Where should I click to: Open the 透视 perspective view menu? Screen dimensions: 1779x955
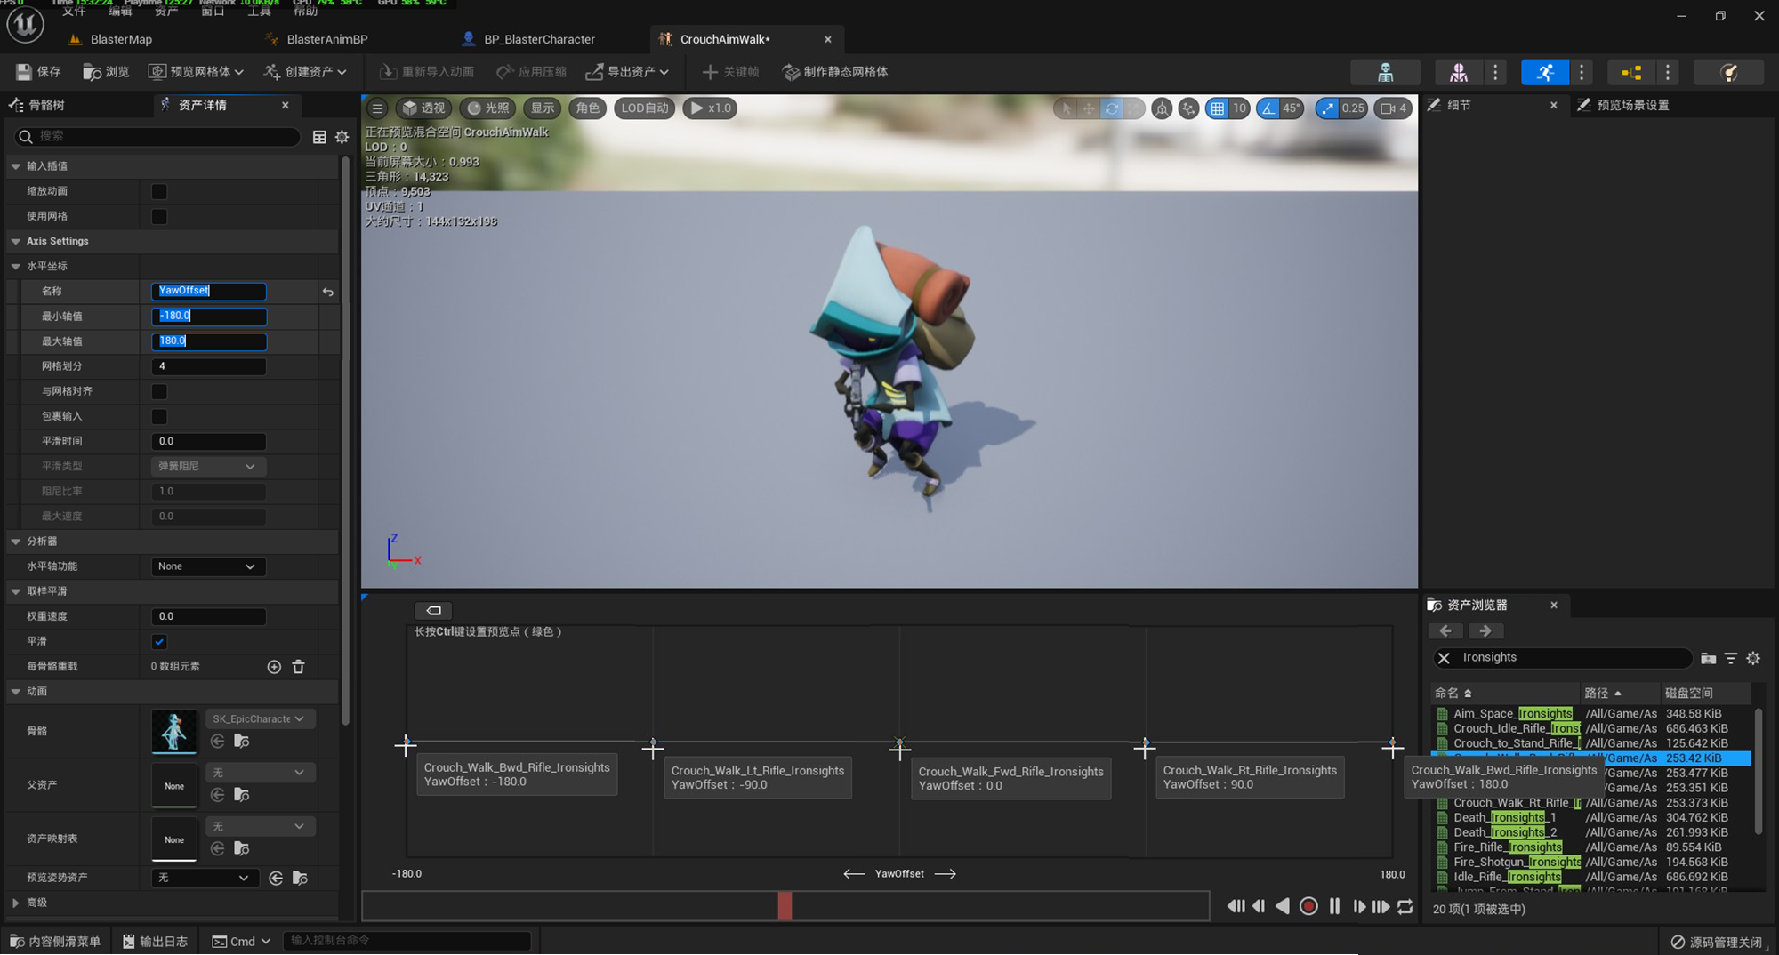(x=423, y=108)
